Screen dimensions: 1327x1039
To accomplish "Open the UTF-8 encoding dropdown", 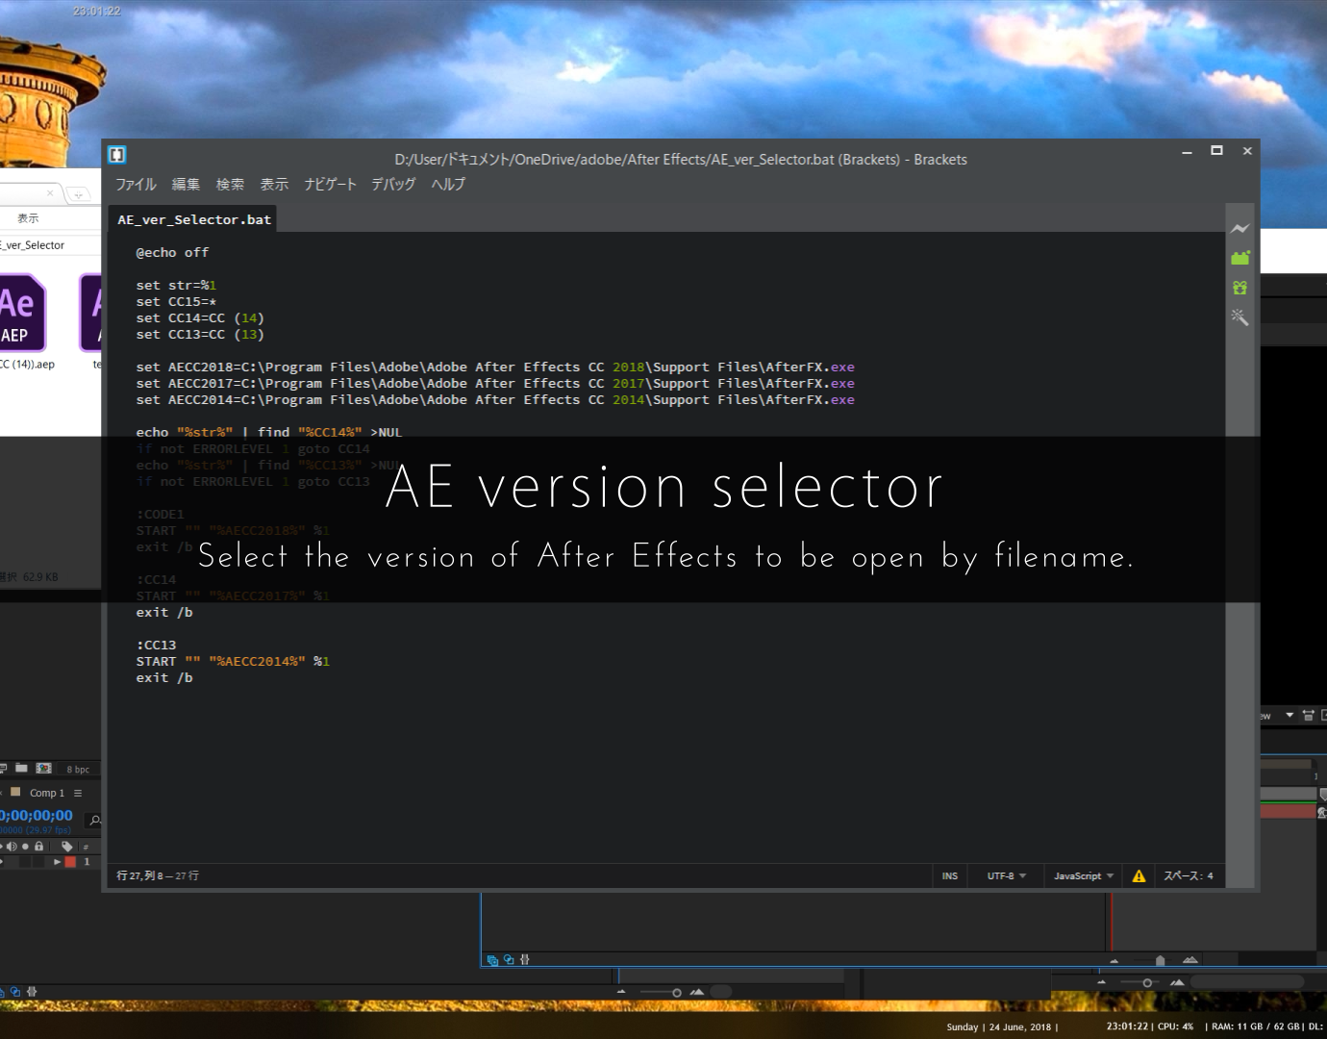I will click(1006, 875).
